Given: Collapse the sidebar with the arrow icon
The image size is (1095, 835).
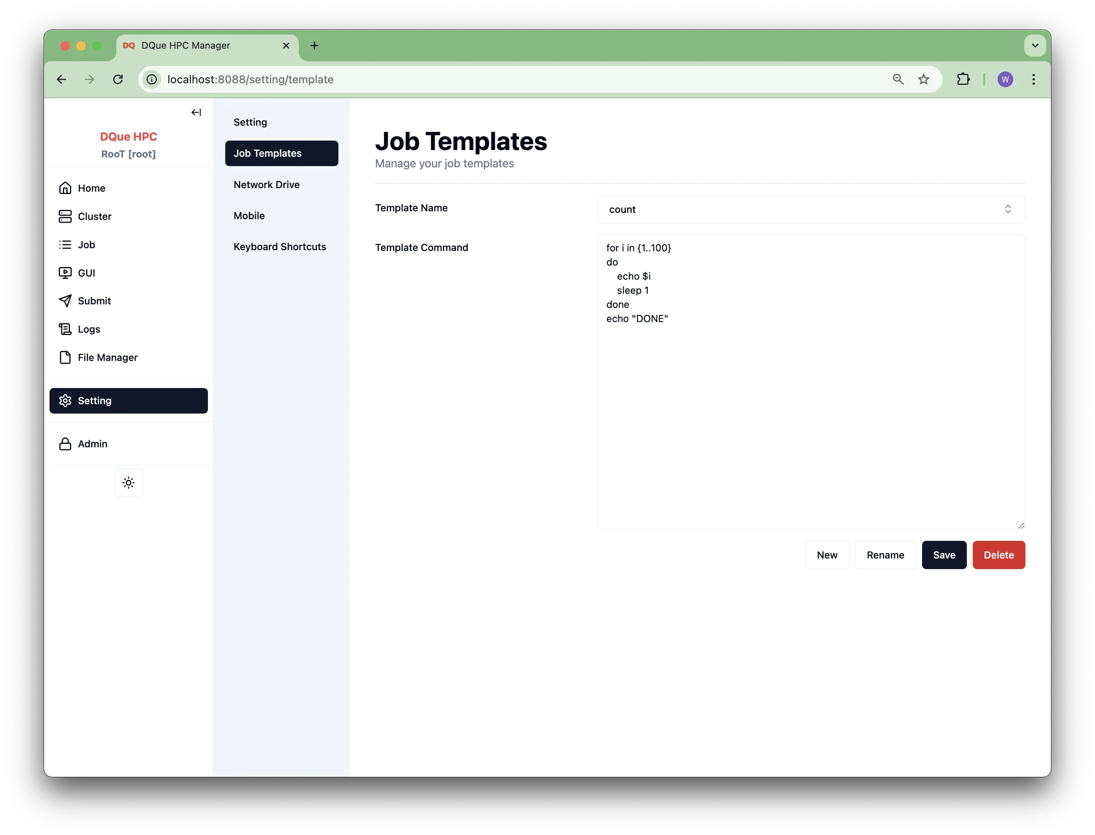Looking at the screenshot, I should (196, 112).
